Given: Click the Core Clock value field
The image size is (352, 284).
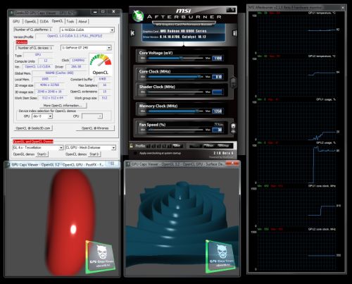Looking at the screenshot, I should 218,77.
